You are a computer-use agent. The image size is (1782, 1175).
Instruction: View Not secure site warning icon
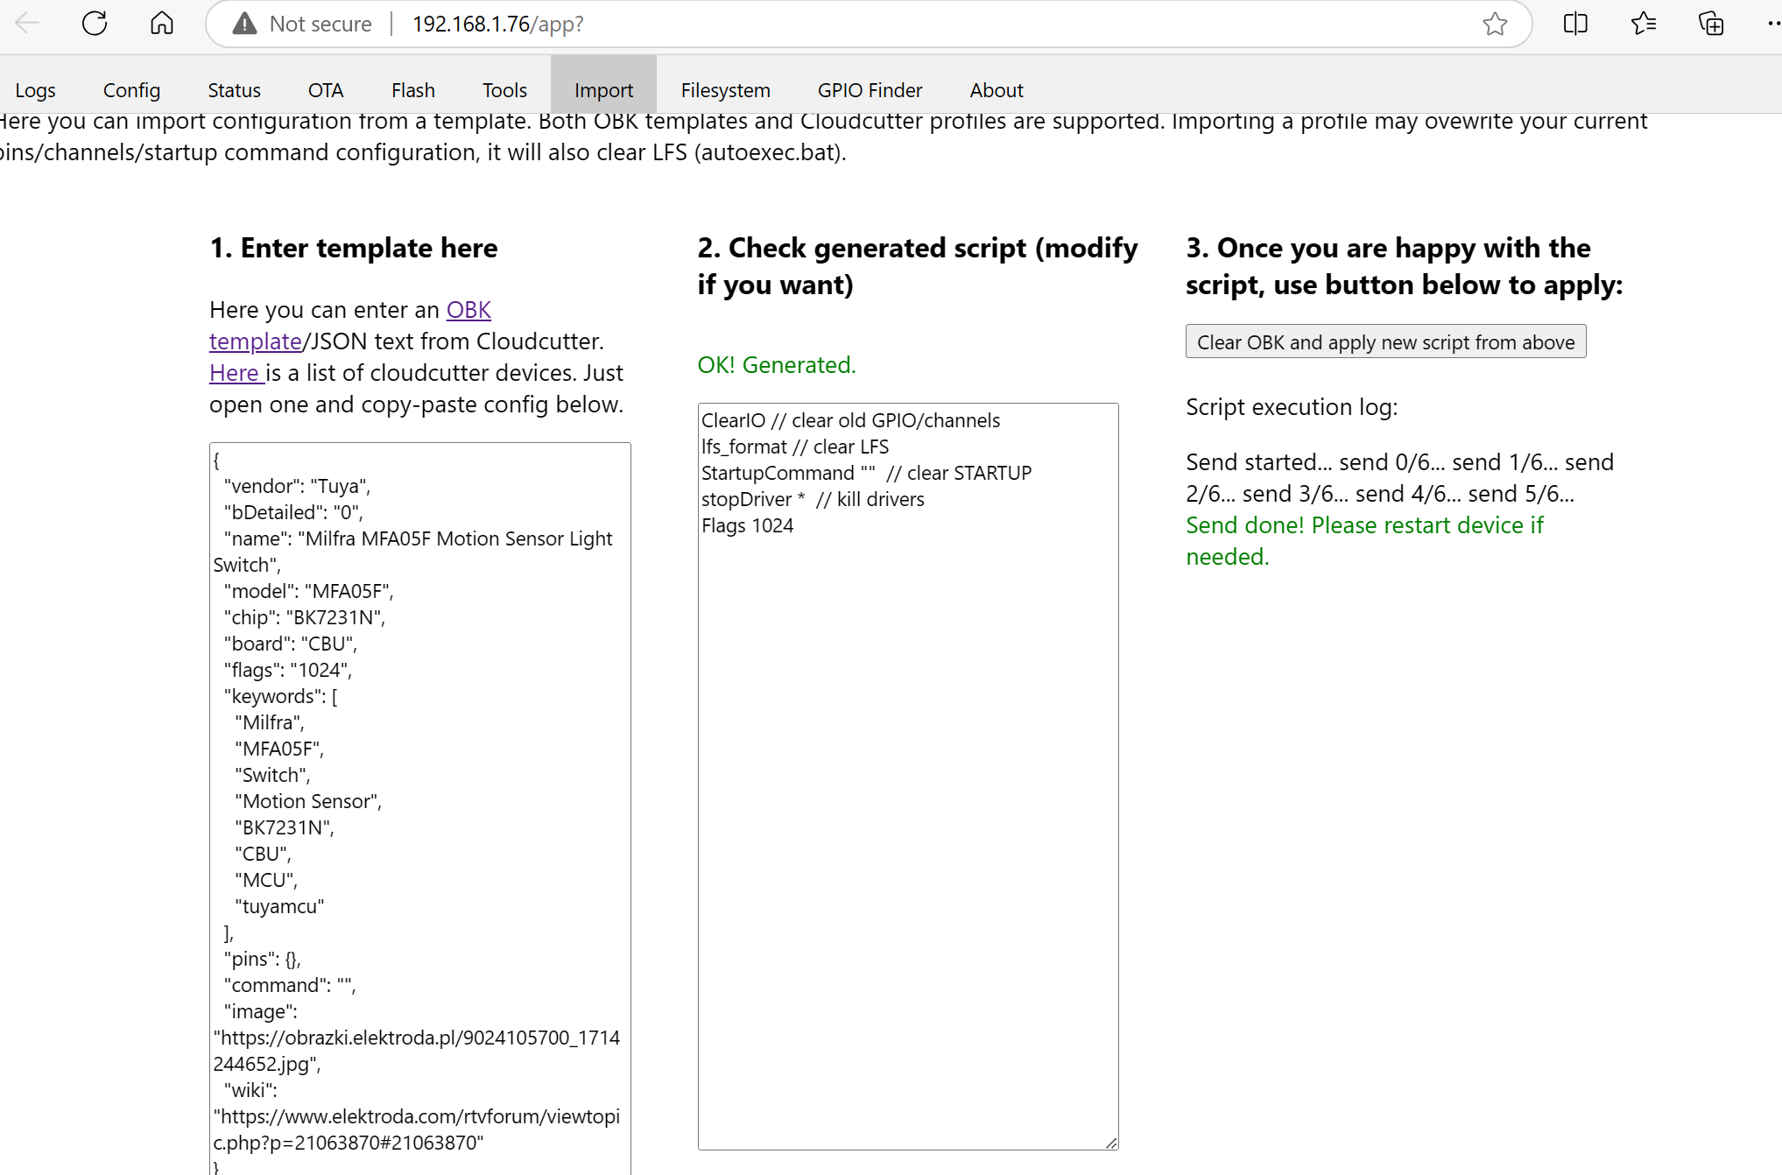244,24
